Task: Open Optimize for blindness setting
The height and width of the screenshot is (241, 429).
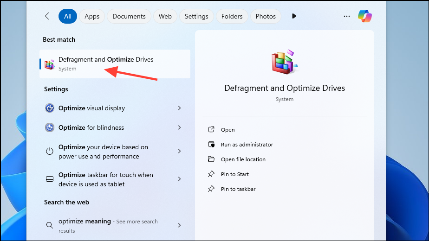Action: (x=115, y=127)
